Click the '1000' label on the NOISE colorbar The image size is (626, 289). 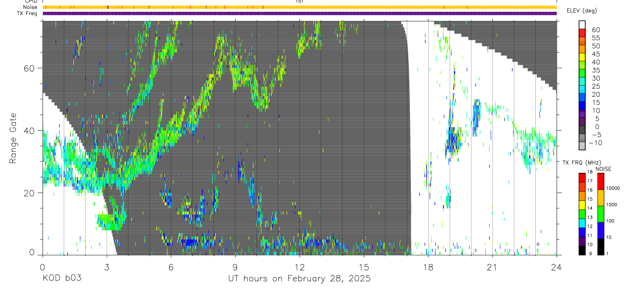point(612,205)
